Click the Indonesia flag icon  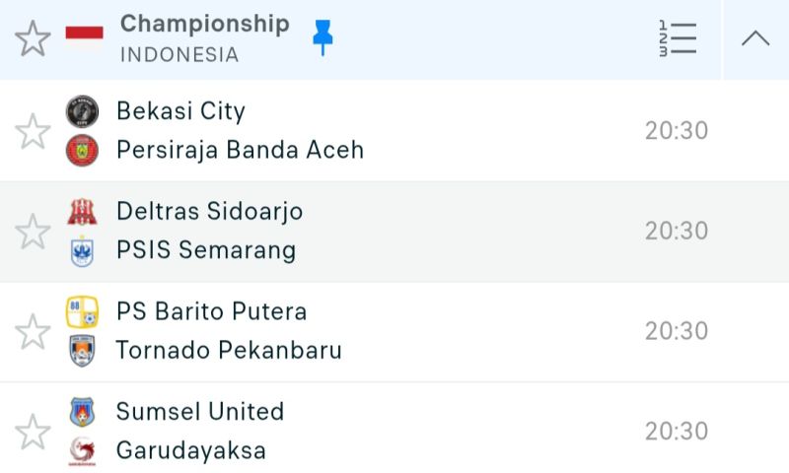pyautogui.click(x=84, y=38)
